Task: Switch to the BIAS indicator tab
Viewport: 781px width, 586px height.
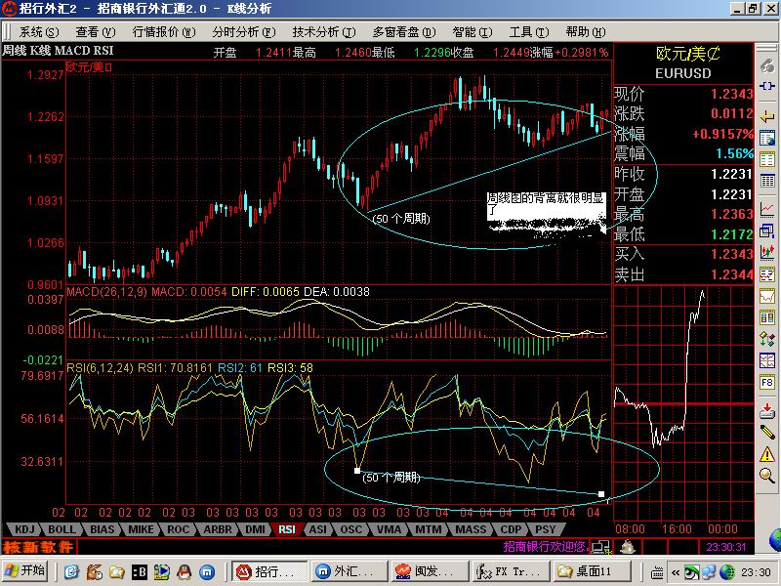Action: point(102,529)
